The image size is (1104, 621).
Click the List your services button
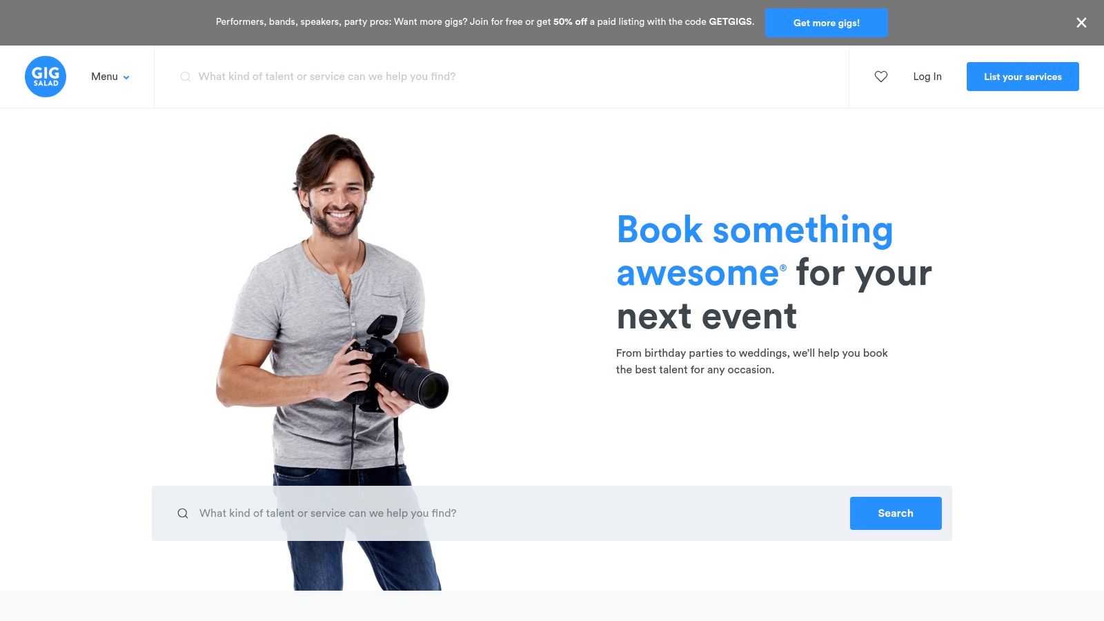point(1023,77)
